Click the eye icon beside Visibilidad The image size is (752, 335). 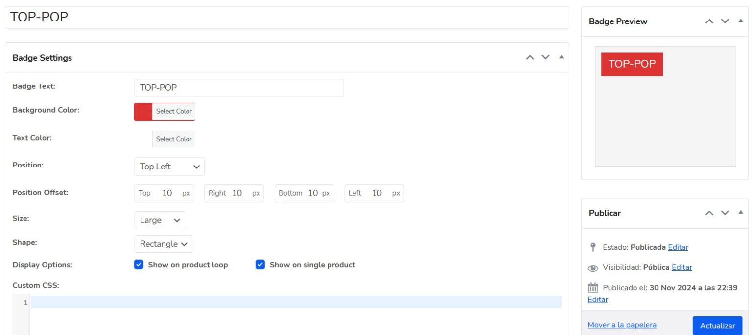click(592, 268)
